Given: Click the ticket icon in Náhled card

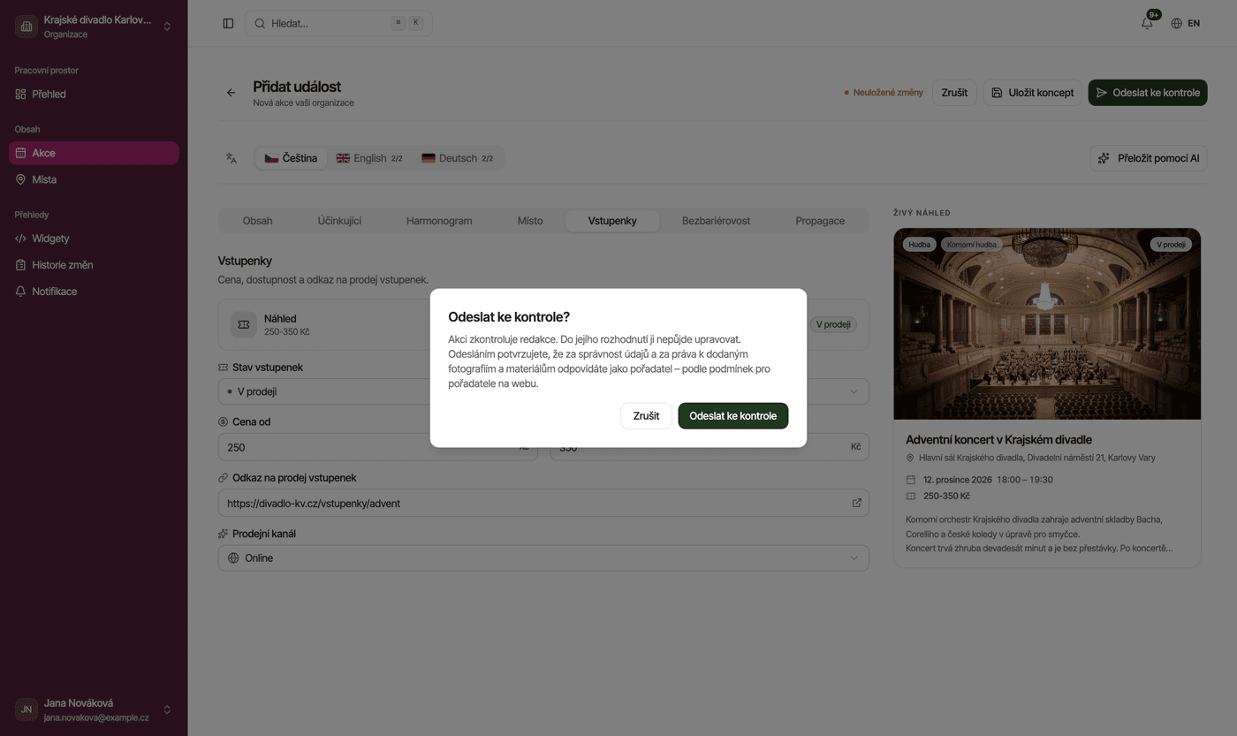Looking at the screenshot, I should pos(244,324).
